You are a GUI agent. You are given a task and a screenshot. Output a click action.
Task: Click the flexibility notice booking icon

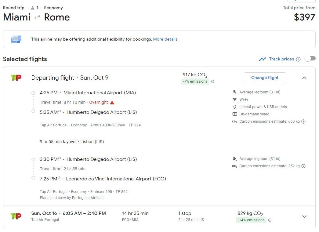(16, 39)
